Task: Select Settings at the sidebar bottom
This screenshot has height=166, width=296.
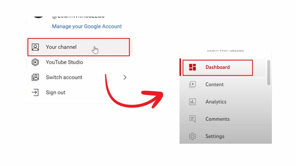Action: pos(215,136)
